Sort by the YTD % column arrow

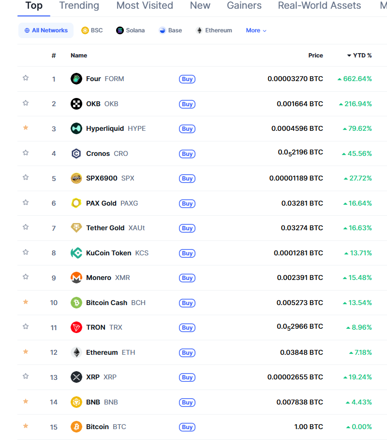349,56
